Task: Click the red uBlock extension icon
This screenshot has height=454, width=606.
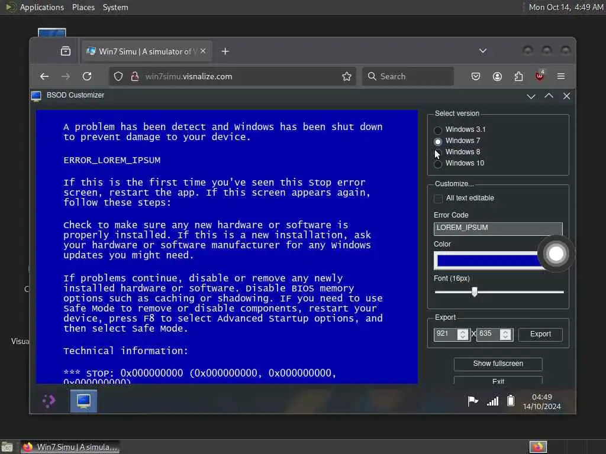Action: [540, 76]
